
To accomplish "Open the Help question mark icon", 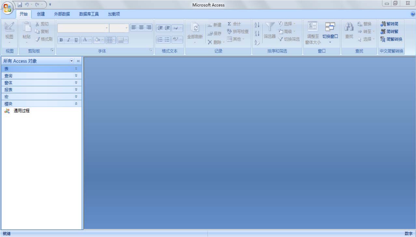I will (x=413, y=14).
